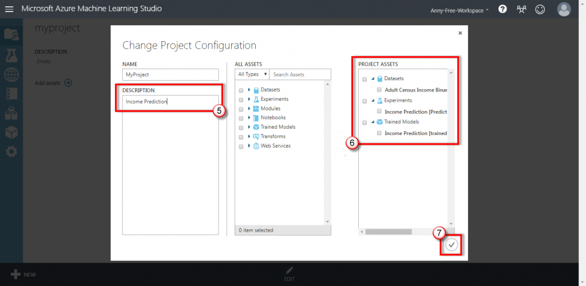
Task: Check the Web Services checkbox
Action: 241,146
